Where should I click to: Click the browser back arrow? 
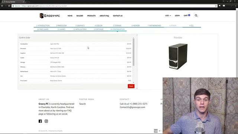tap(2, 6)
